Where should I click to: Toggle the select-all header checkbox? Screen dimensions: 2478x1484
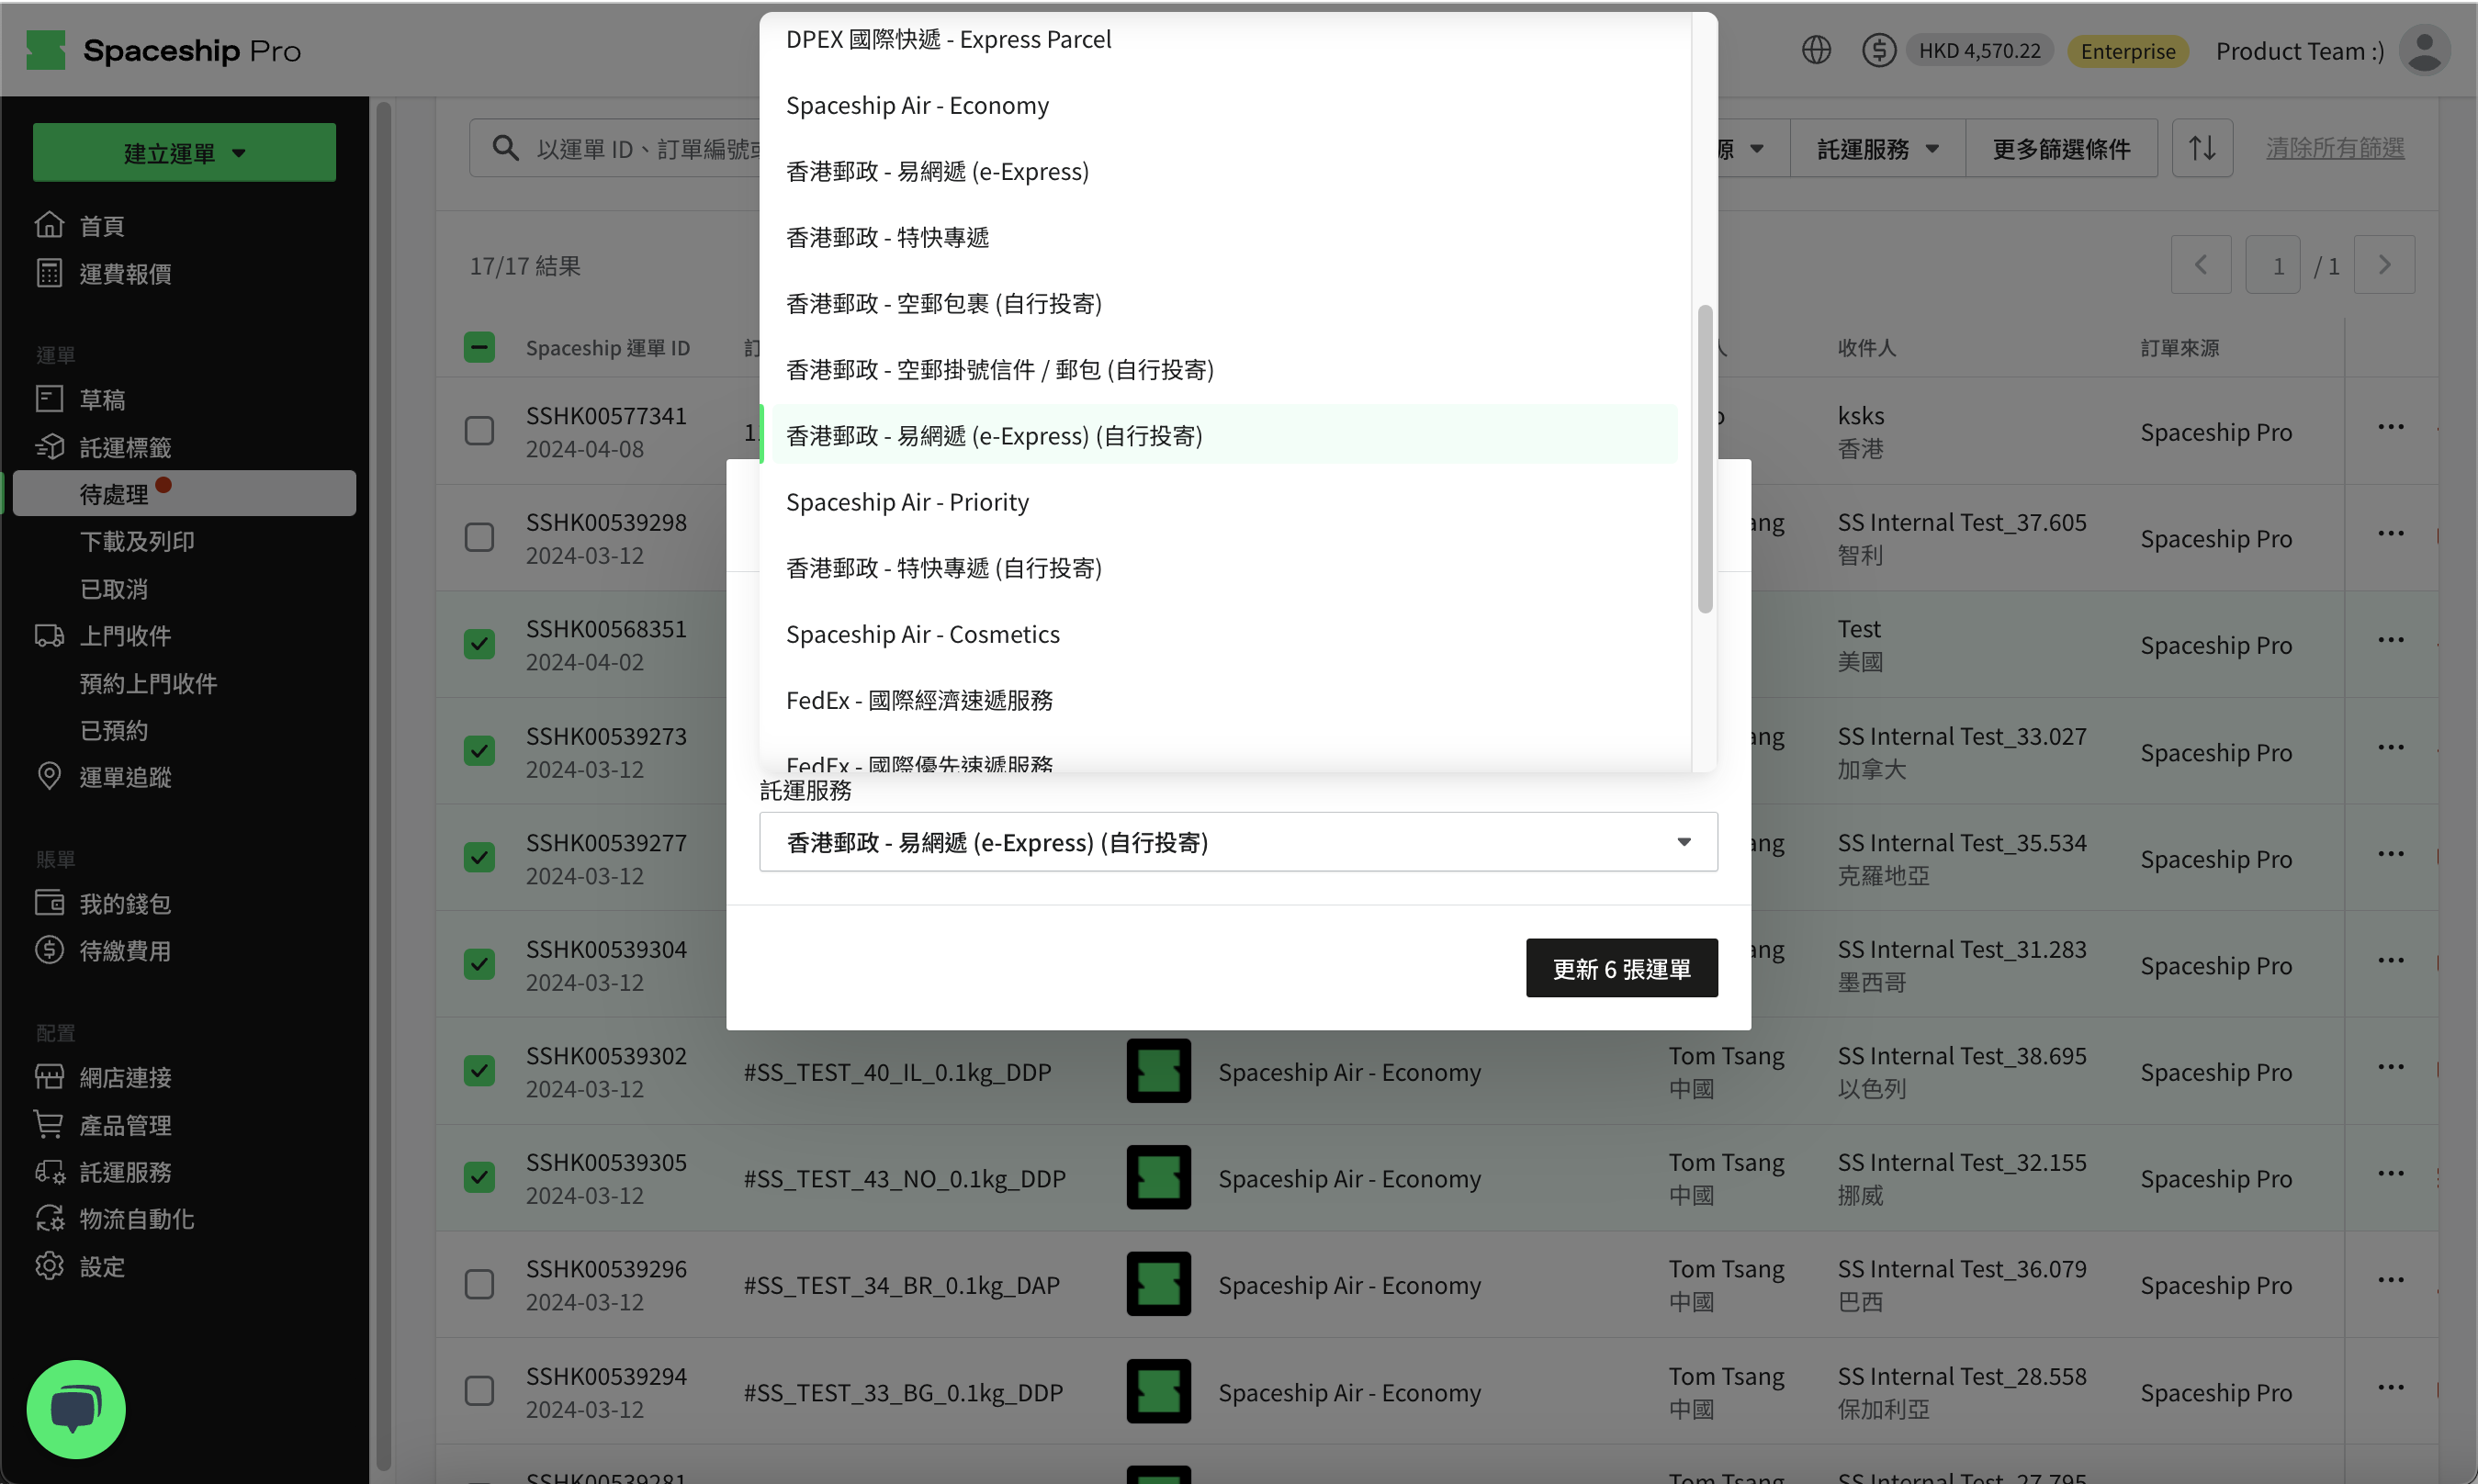click(x=479, y=347)
